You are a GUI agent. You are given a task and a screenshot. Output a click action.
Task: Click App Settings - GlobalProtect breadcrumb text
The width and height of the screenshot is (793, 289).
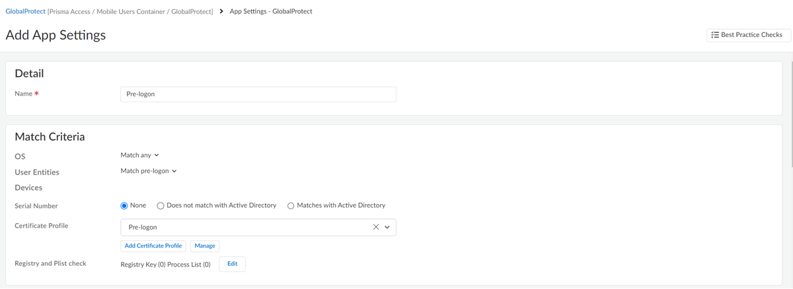point(271,11)
